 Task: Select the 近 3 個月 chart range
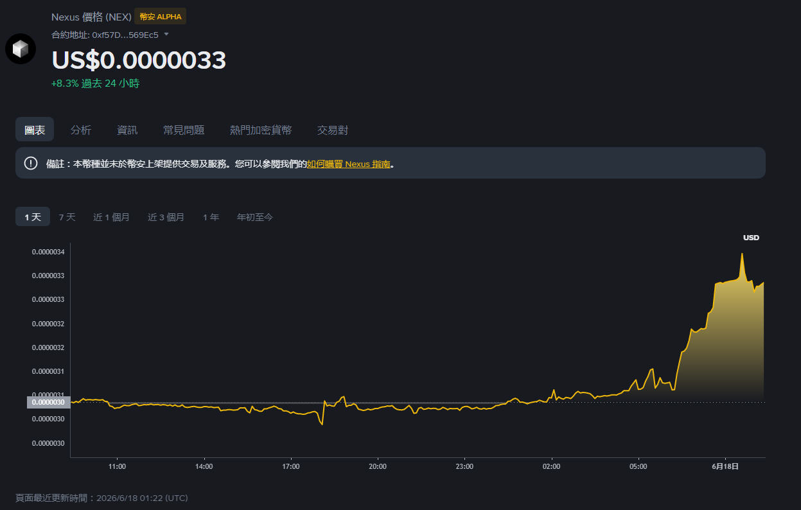coord(166,217)
